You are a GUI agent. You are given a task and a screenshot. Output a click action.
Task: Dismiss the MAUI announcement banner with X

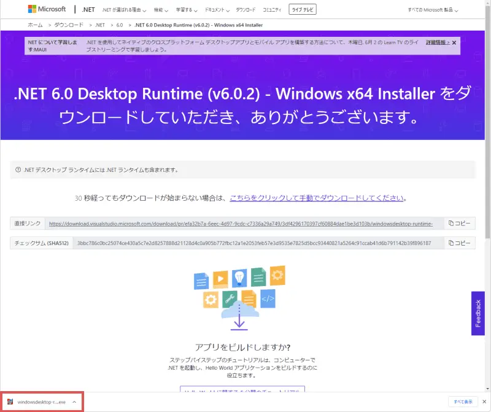[x=454, y=42]
